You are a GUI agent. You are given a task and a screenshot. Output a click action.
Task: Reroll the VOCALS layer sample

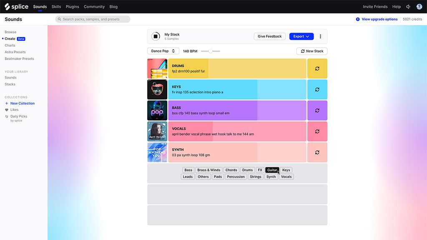[317, 131]
